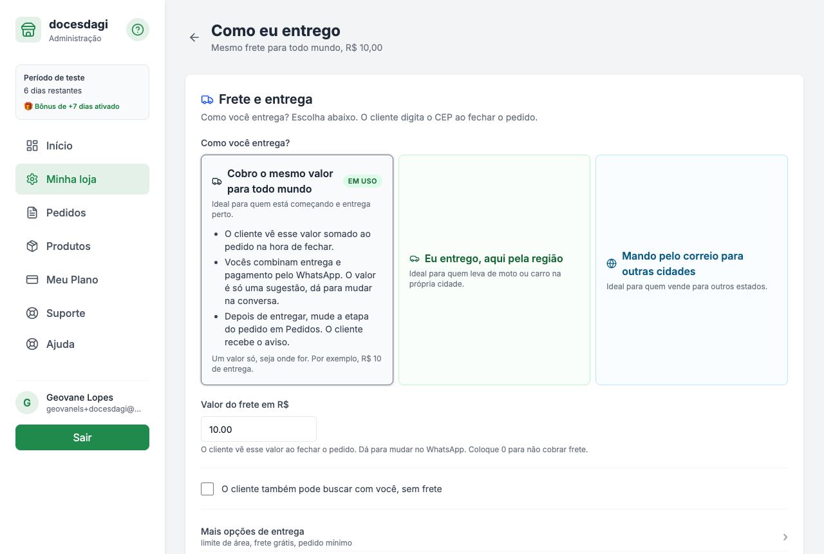
Task: Click 'limite de área, frete grátis, pedido mínimo' text
Action: [x=276, y=543]
